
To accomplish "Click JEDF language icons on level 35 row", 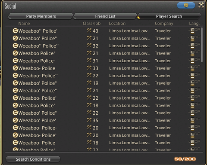I will [x=194, y=120].
